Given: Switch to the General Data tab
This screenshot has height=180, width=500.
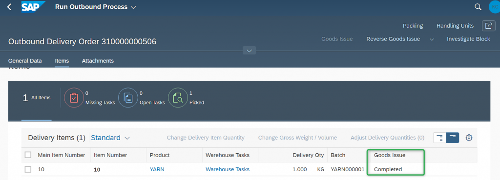Looking at the screenshot, I should 25,61.
